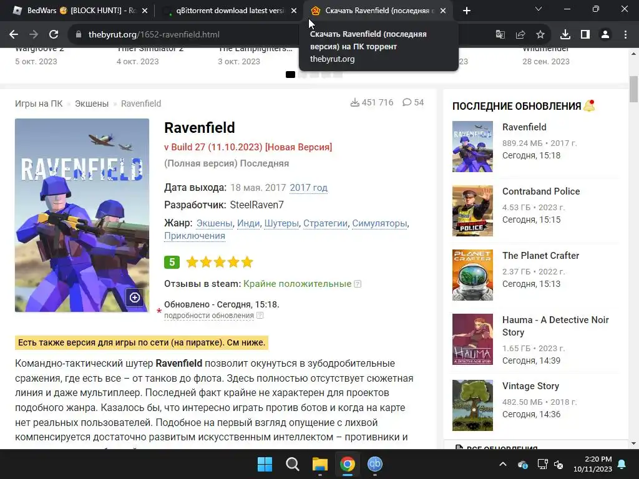Select the Ravenfield download page tab
The width and height of the screenshot is (639, 479).
pos(377,11)
